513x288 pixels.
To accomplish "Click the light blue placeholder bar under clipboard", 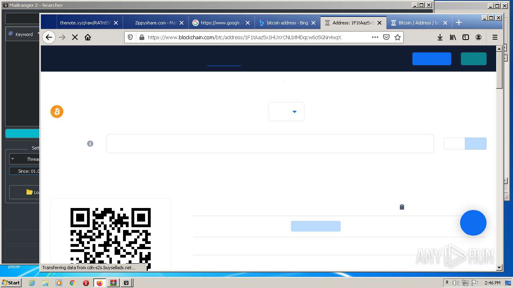I will 316,226.
